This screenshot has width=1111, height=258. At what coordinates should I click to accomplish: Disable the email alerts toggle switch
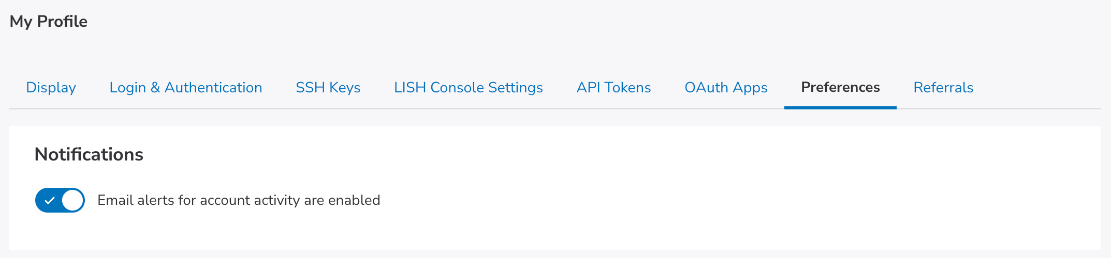(60, 200)
